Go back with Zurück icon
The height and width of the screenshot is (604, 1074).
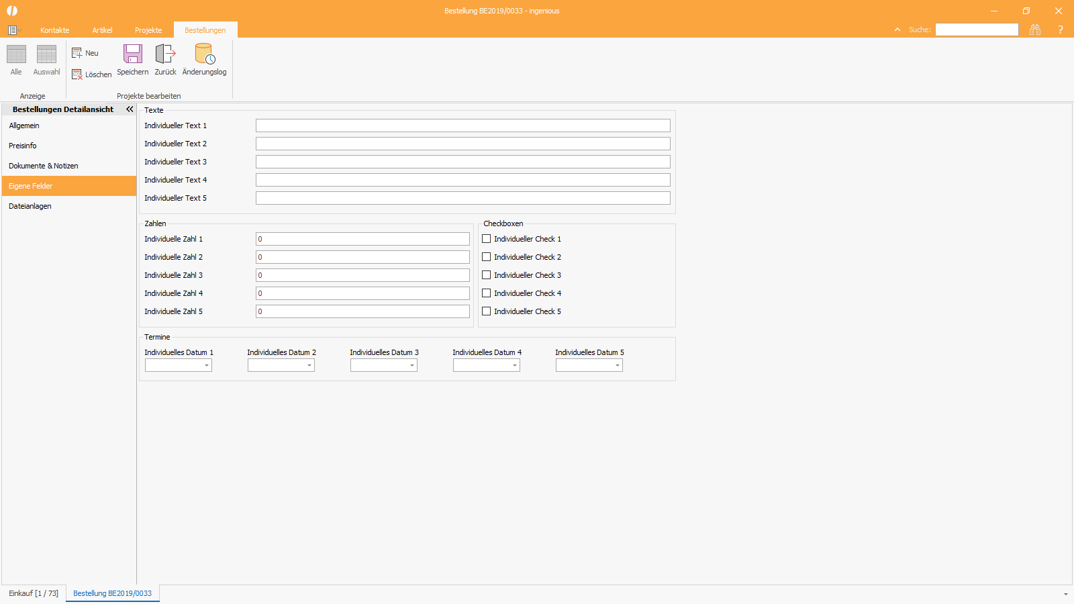(x=166, y=60)
